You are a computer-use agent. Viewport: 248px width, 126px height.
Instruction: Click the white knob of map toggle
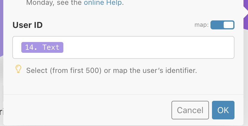coord(228,25)
